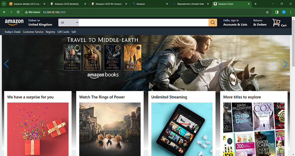Image resolution: width=295 pixels, height=156 pixels.
Task: Click the browser address bar URL
Action: (54, 12)
